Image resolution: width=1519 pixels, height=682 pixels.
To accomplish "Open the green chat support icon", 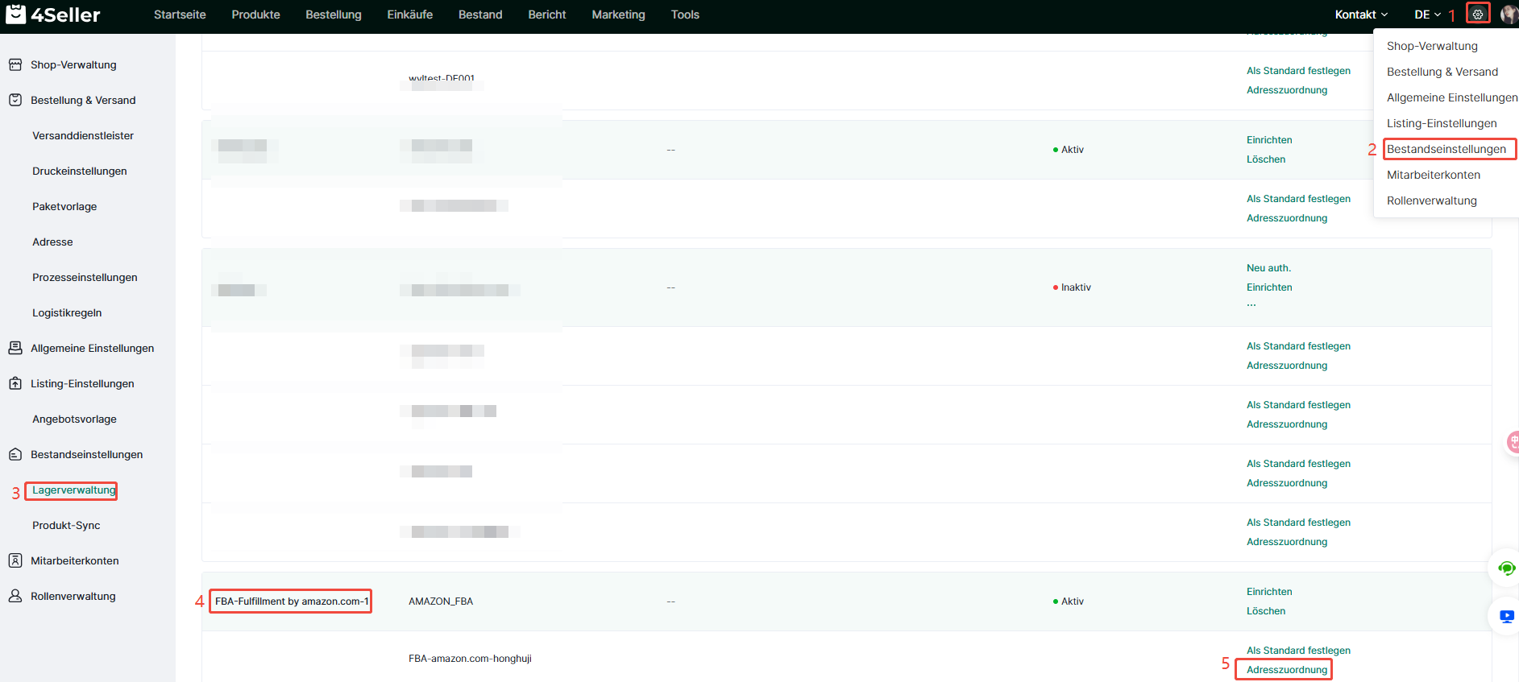I will [1506, 568].
